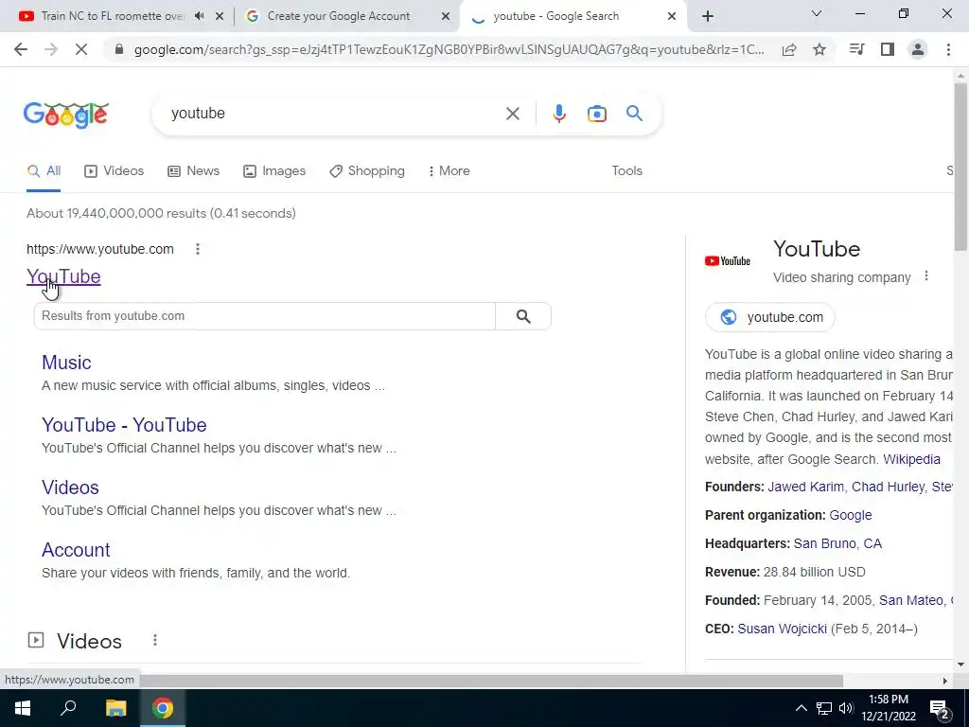Open San Bruno, CA headquarters link

837,543
